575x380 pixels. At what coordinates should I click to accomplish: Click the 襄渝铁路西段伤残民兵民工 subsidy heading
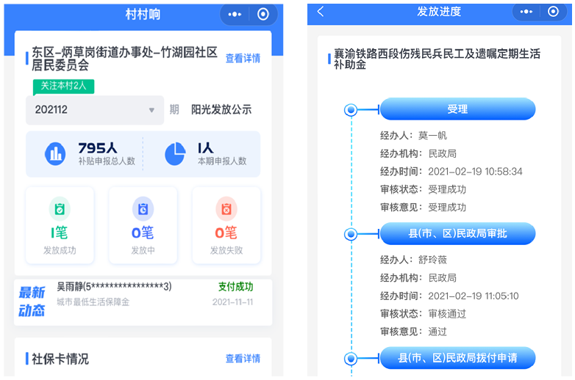[437, 59]
